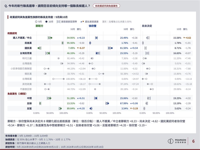Screen dimensions: 200x150
Task: Click the ▼−6.37 change in 國民黨 row
Action: tap(81, 48)
